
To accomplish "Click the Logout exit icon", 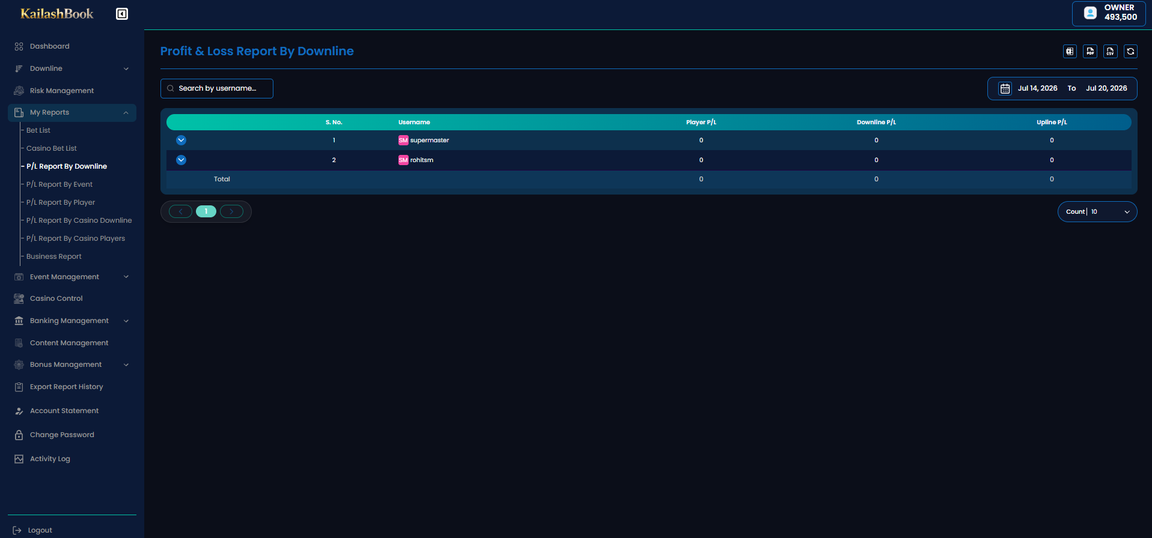I will 17,530.
